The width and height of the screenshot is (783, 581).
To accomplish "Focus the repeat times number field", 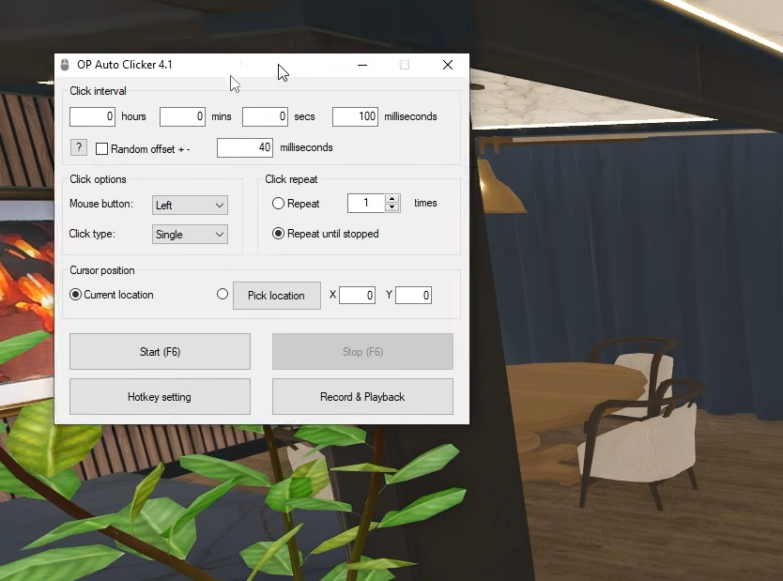I will pos(366,203).
